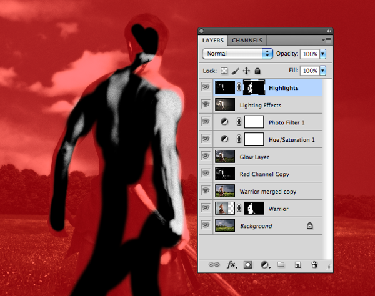Hide the Highlights layer
375x296 pixels.
point(206,87)
